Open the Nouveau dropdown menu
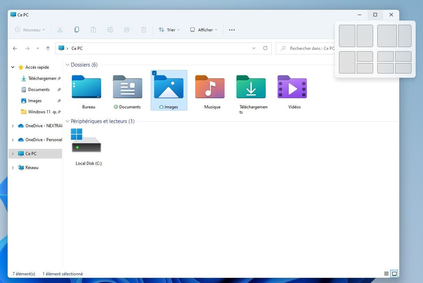 [x=30, y=30]
